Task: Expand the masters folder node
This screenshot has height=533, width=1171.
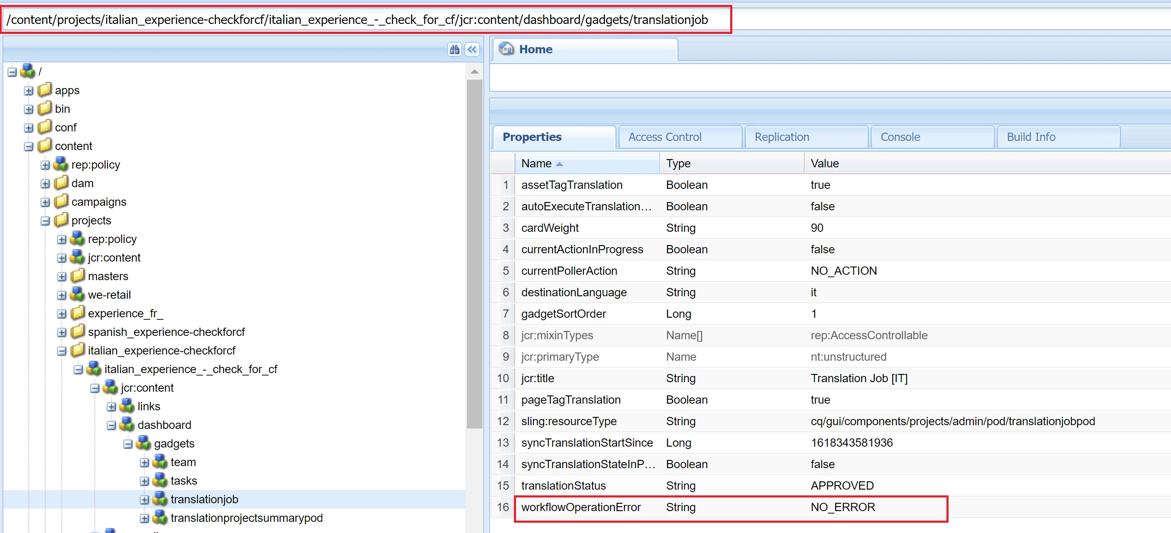Action: tap(62, 277)
